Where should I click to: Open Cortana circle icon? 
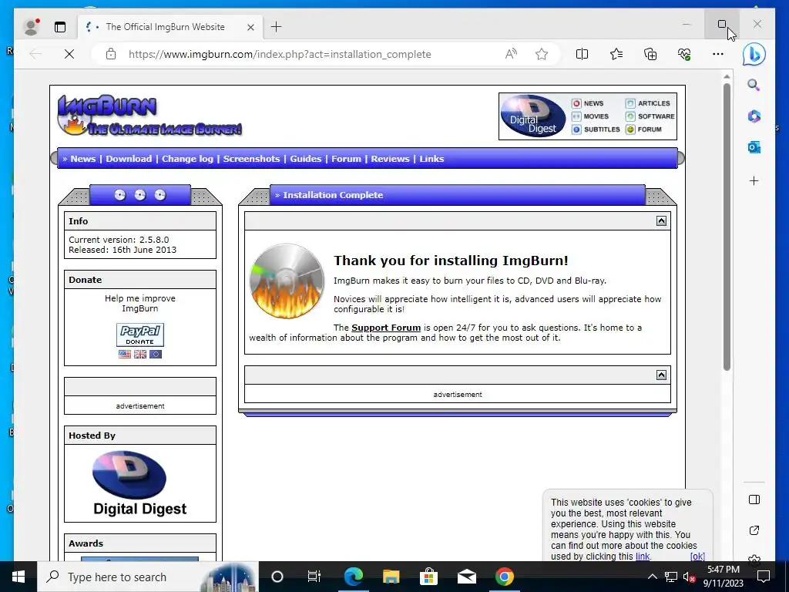tap(277, 577)
